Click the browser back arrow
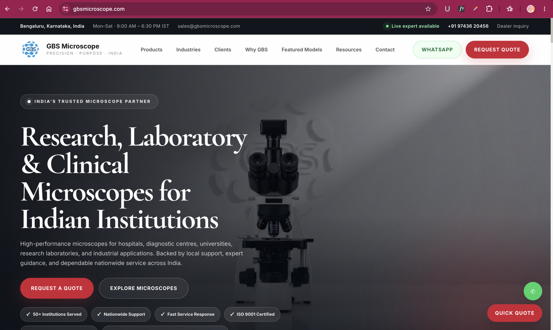553x330 pixels. pos(7,9)
